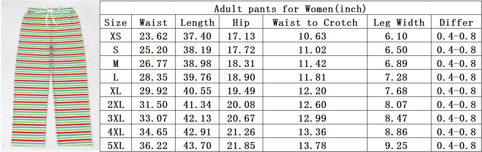Select length value 43.70 for 5XL
The width and height of the screenshot is (482, 152).
tap(197, 146)
